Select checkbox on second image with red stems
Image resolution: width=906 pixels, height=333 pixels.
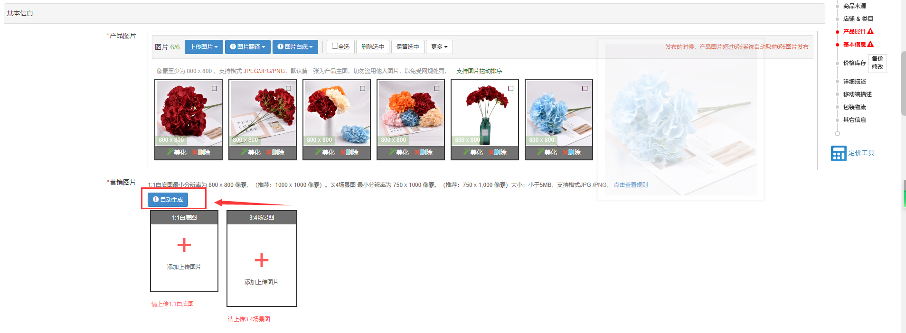click(x=289, y=89)
